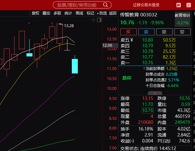Add stock with +自选
This screenshot has height=151, width=195.
point(102,13)
